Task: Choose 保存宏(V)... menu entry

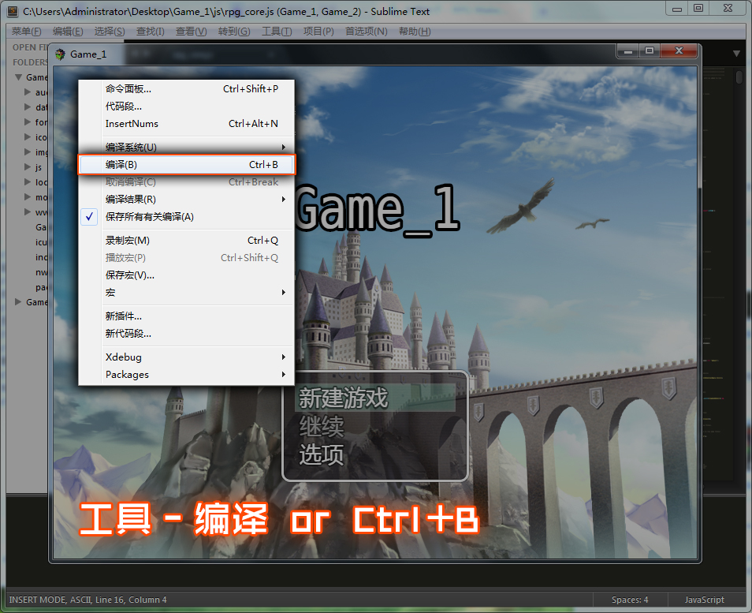Action: pyautogui.click(x=187, y=275)
